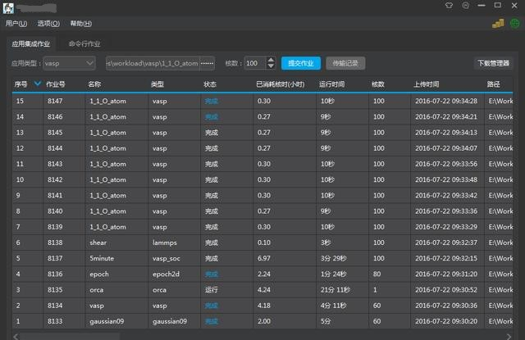
Task: Decrease the 核数 value with the down arrow
Action: click(x=272, y=66)
